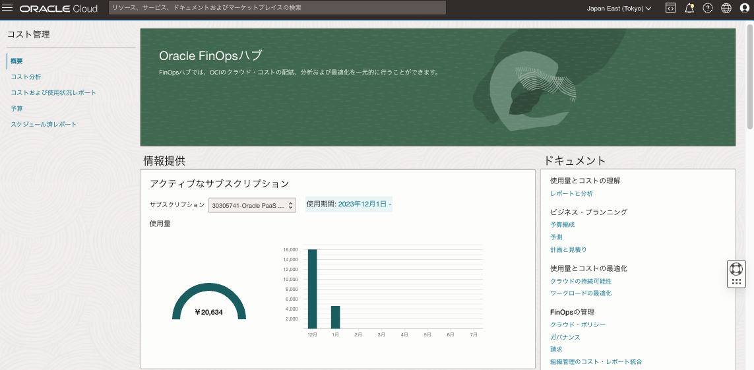Open the クラウド・ポリシー link
754x370 pixels.
(577, 325)
